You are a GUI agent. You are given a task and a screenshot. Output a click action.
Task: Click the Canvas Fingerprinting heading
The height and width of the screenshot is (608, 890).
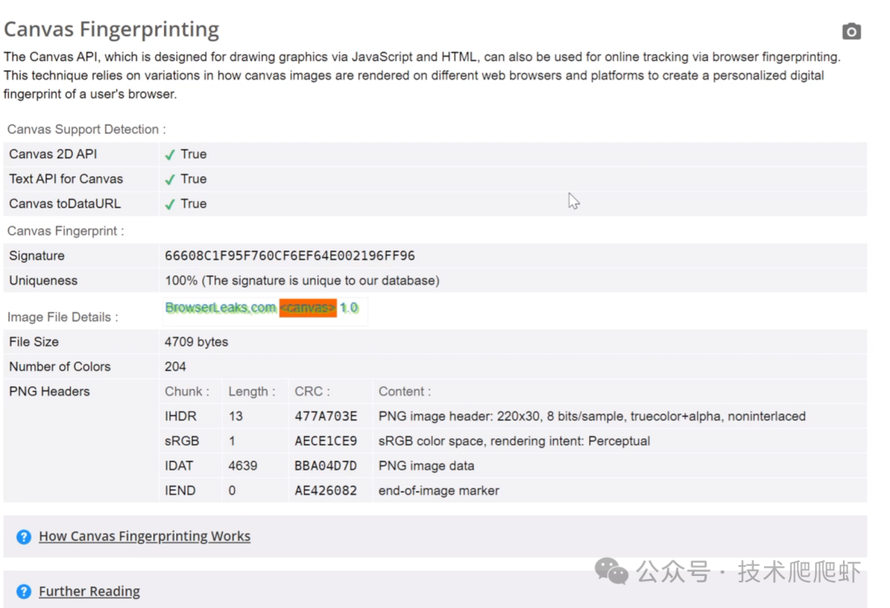tap(111, 30)
